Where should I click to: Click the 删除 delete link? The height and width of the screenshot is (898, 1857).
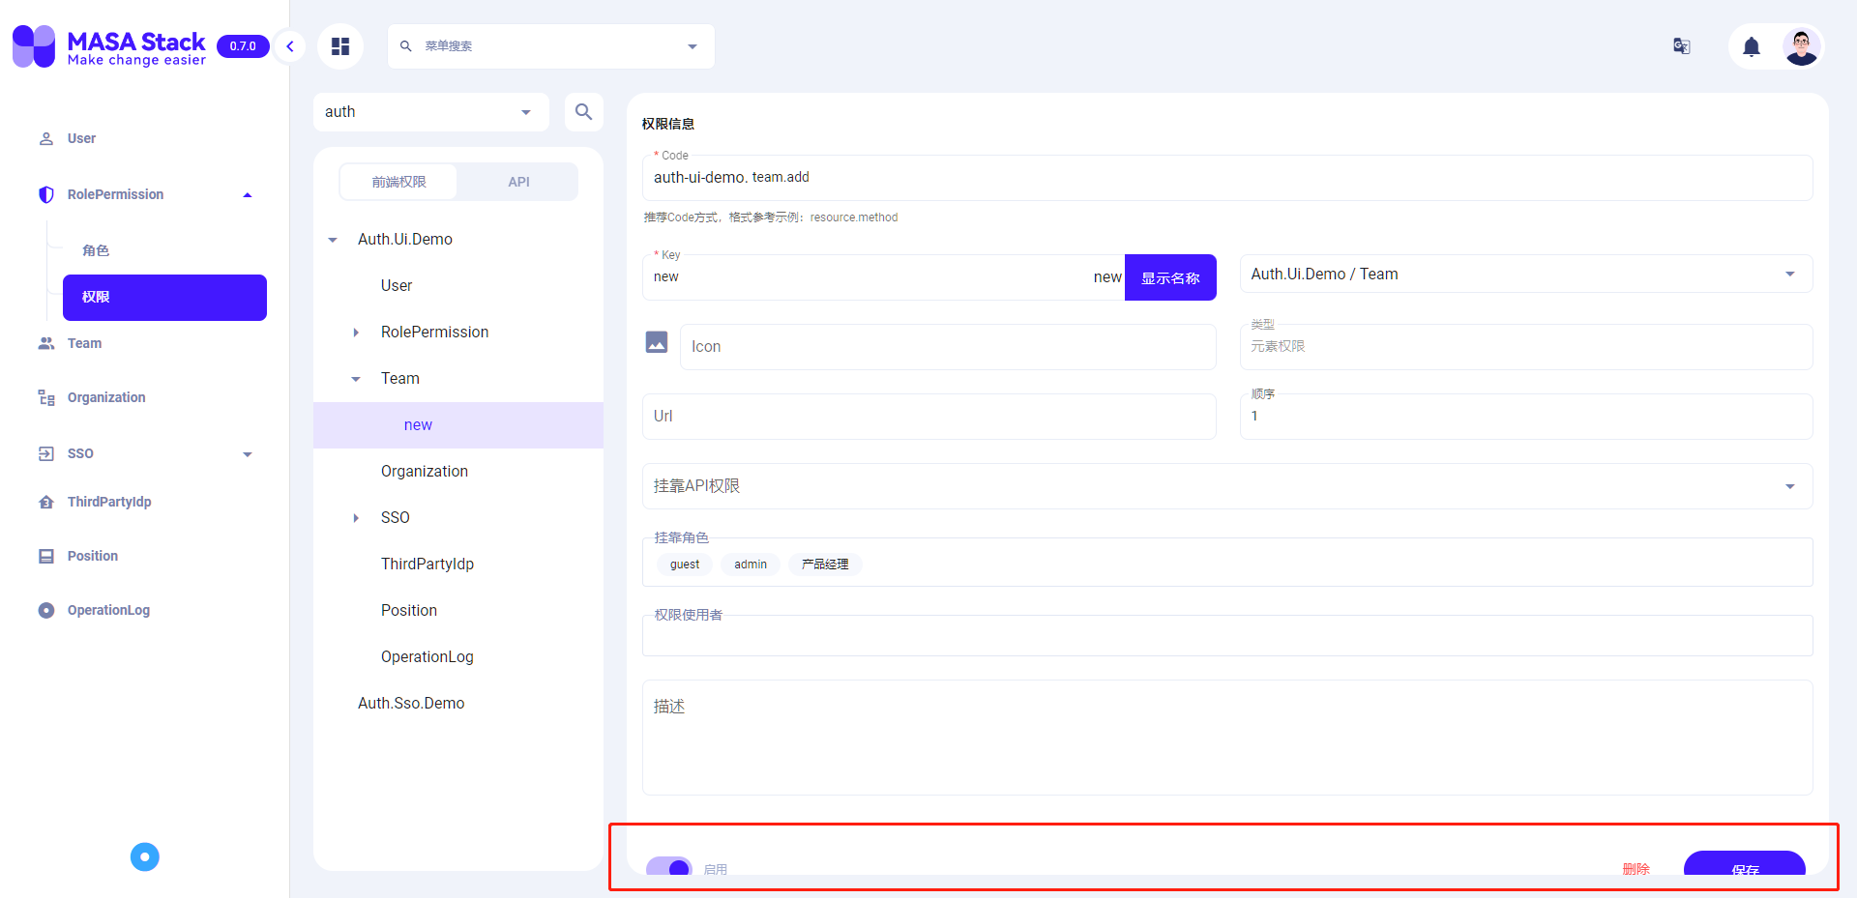tap(1636, 869)
